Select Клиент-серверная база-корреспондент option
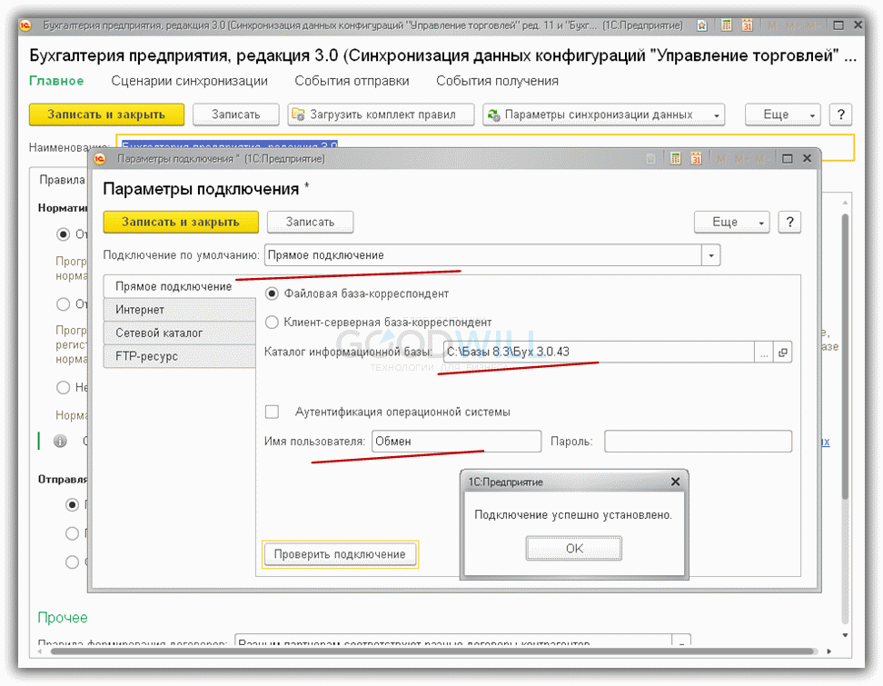The width and height of the screenshot is (883, 686). tap(272, 322)
